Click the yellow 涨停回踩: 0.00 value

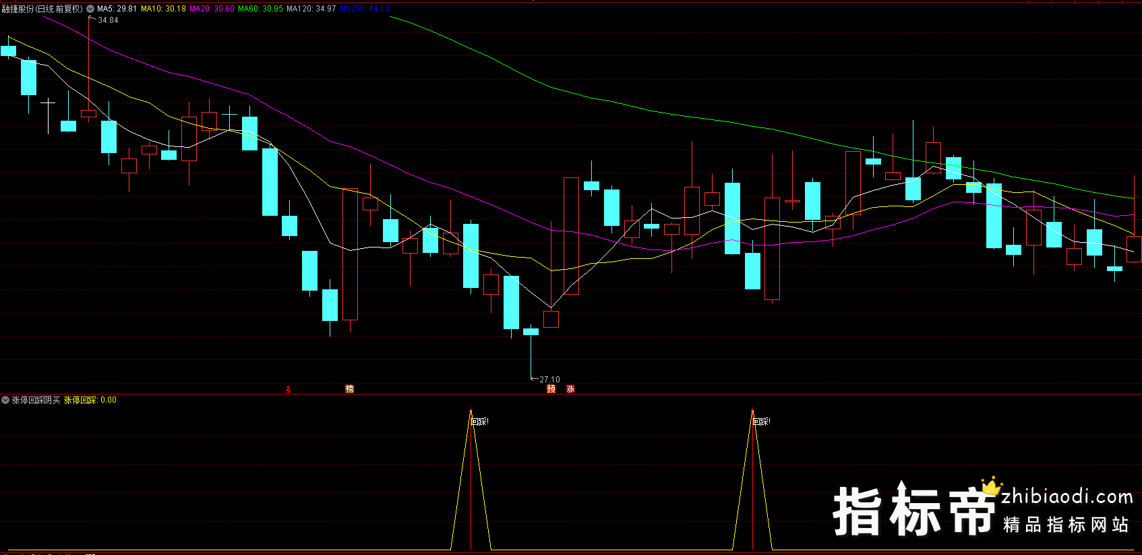[x=90, y=400]
